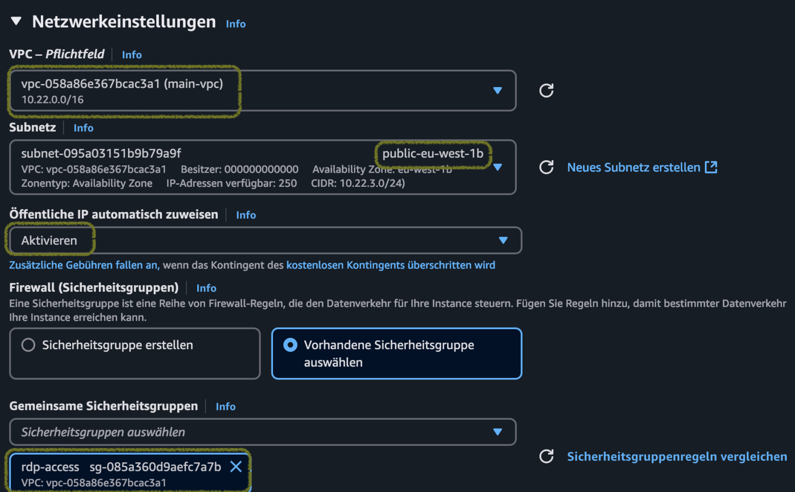
Task: Refresh the shared security groups list
Action: 546,456
